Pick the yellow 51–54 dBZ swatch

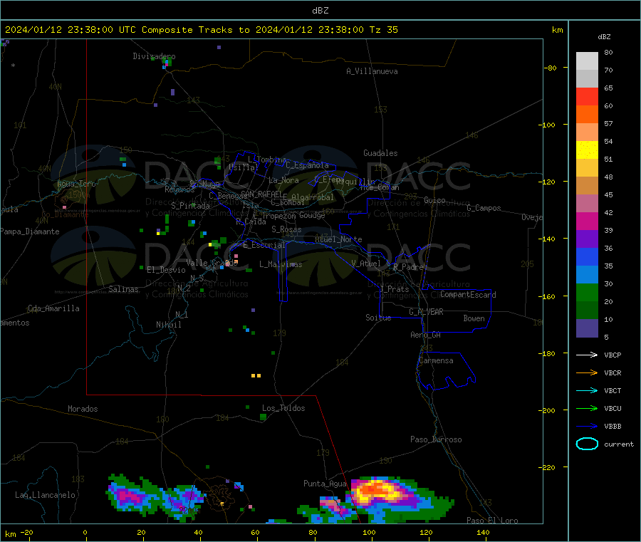click(587, 150)
